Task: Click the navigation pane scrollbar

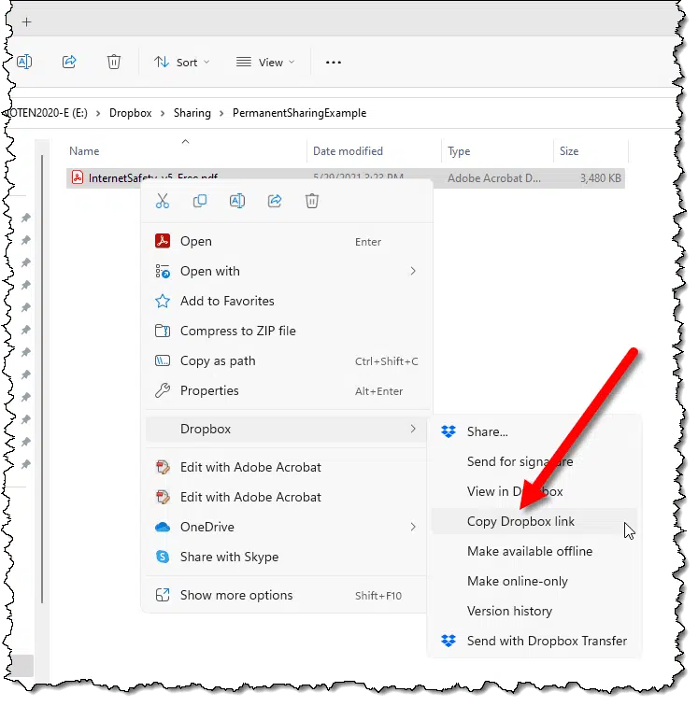Action: [42, 378]
